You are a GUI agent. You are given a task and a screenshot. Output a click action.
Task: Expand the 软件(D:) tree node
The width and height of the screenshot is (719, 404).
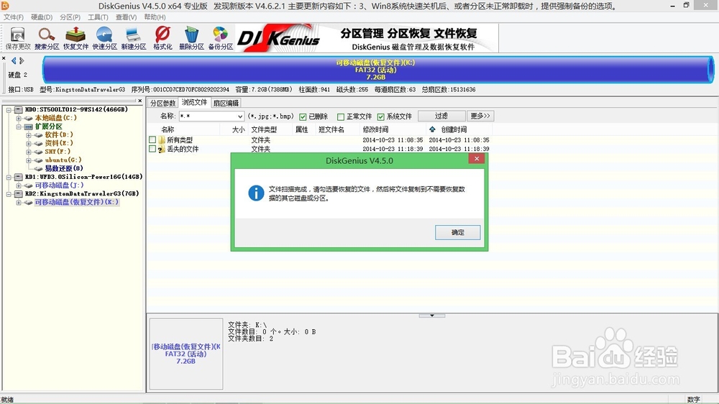point(29,135)
